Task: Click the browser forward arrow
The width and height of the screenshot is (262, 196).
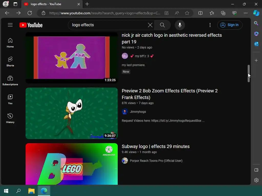Action: click(18, 13)
